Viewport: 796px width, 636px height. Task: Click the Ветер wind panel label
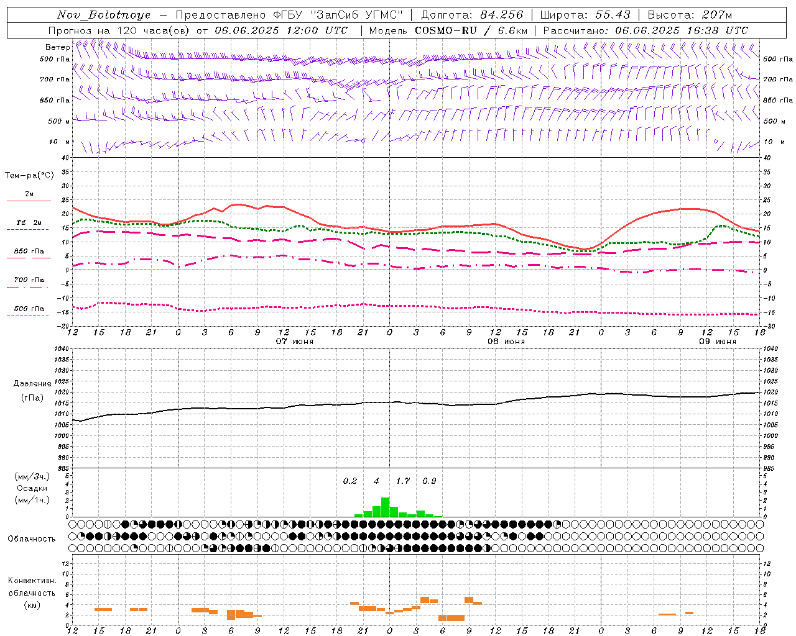[57, 47]
